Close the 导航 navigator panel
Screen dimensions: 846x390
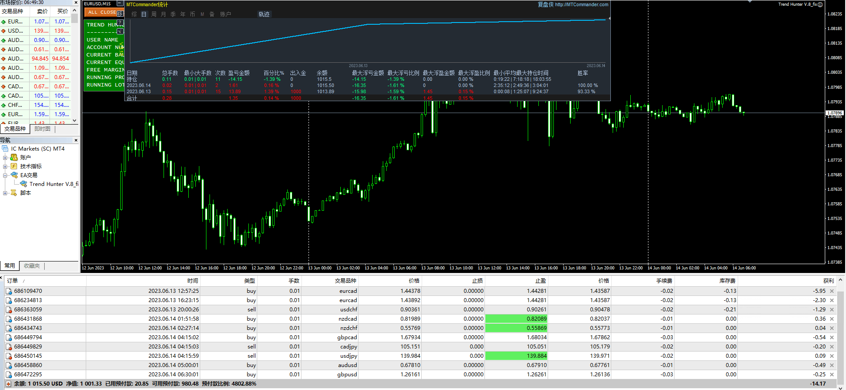76,140
